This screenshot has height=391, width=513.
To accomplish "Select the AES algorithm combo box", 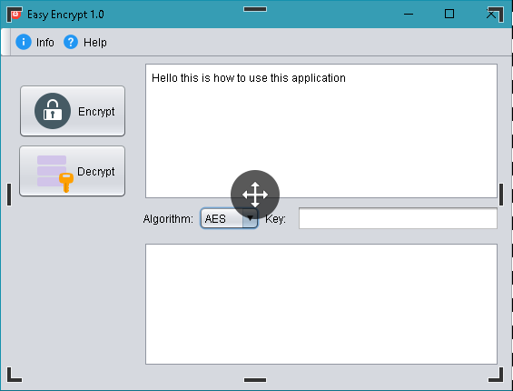I will (x=229, y=218).
